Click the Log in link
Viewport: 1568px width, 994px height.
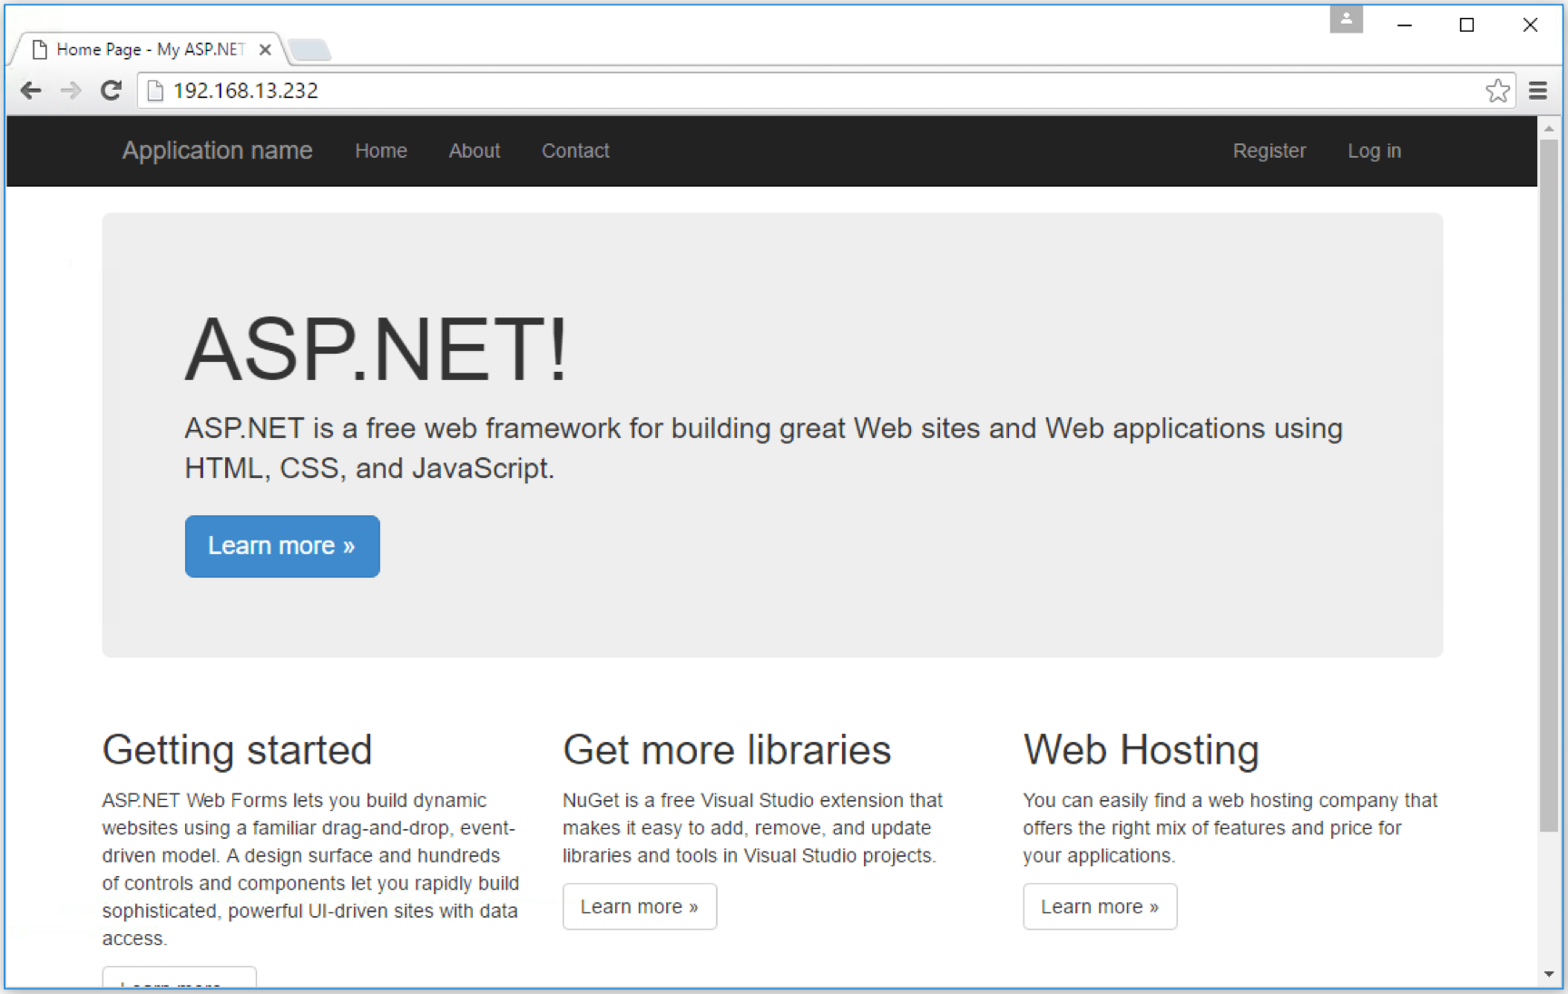(1374, 151)
